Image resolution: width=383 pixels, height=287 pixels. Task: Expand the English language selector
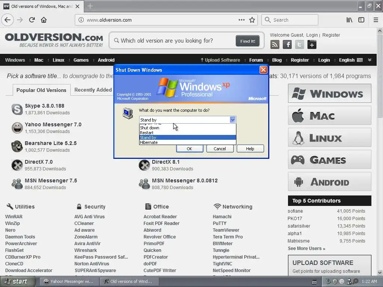point(350,60)
